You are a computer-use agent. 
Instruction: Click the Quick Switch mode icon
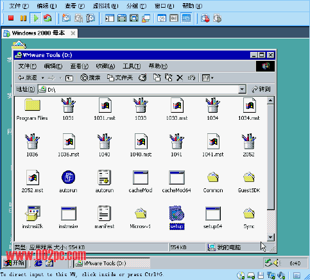click(x=122, y=18)
